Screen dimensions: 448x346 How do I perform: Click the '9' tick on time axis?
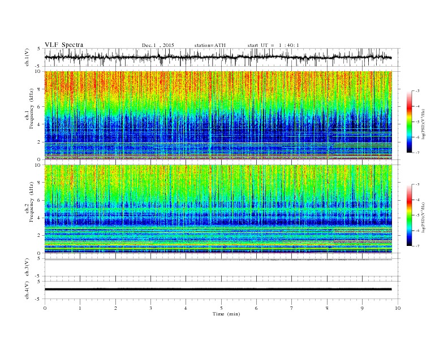point(362,308)
